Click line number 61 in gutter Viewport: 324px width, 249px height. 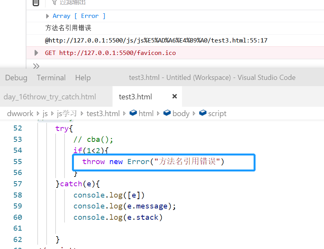[18, 228]
